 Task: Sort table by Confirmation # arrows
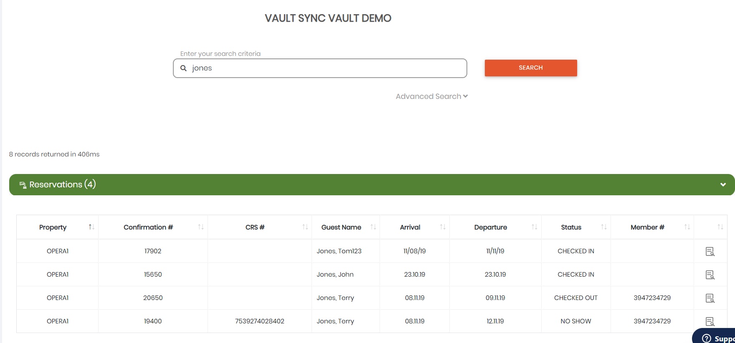pos(201,227)
